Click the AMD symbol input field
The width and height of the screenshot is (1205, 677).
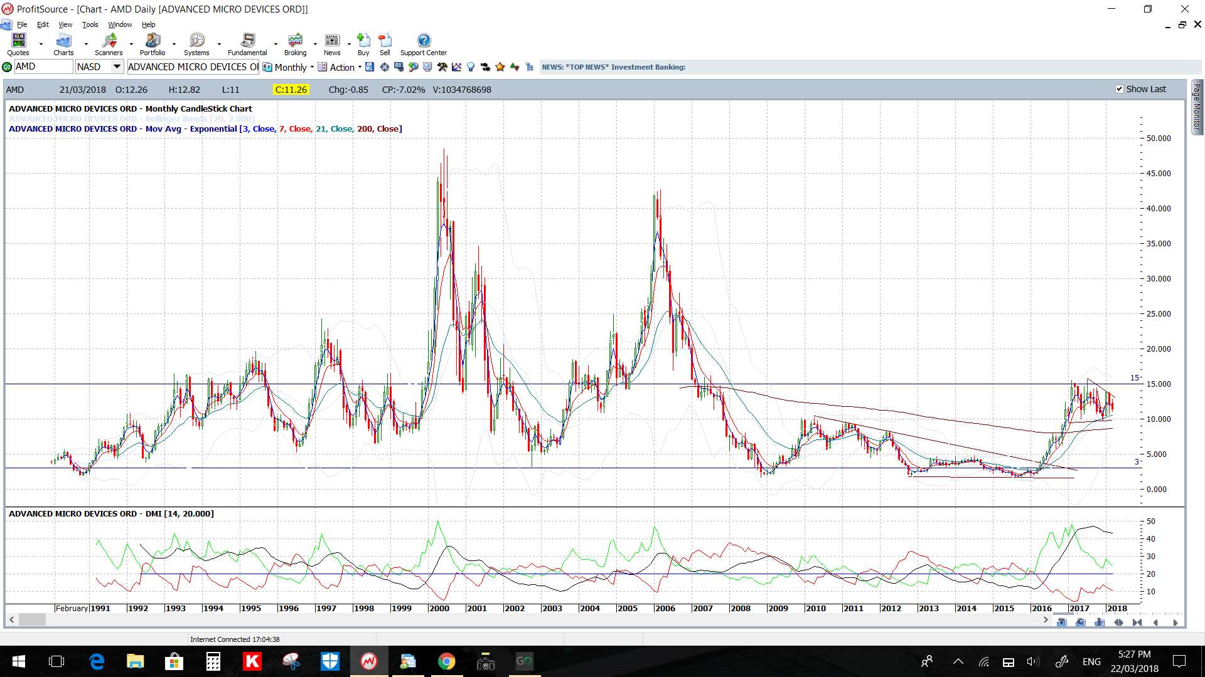point(43,66)
